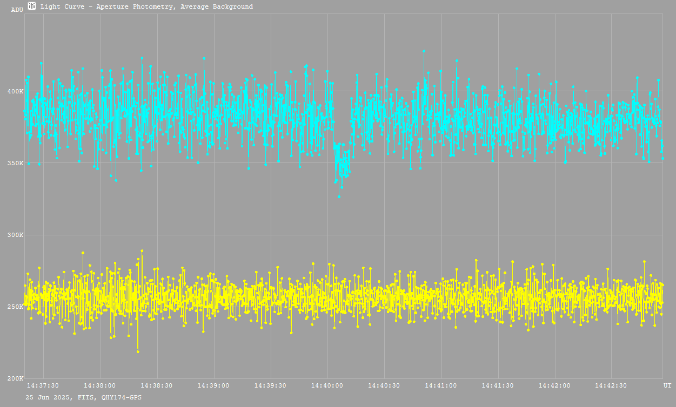This screenshot has height=407, width=676.
Task: Click the 400K y-axis label
Action: [x=15, y=91]
